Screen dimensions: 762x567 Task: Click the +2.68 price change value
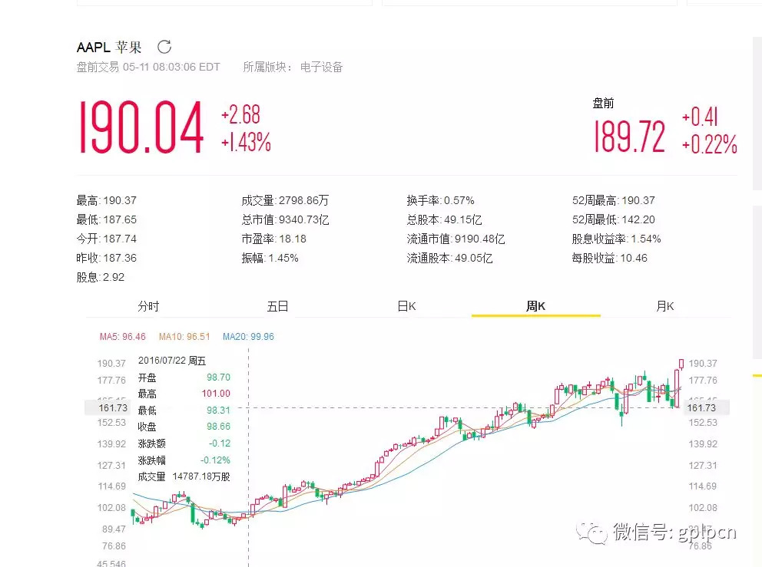[x=240, y=114]
